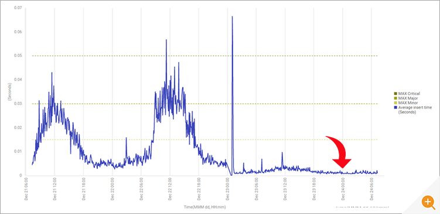Click the 0.06 y-axis value
This screenshot has height=214, width=440.
coord(18,32)
